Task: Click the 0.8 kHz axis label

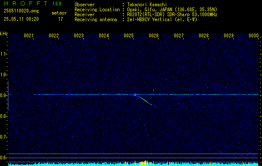Action: pos(3,116)
